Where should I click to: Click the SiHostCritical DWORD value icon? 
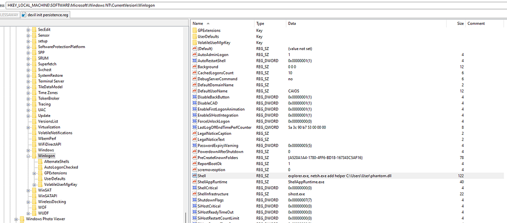[x=194, y=206]
